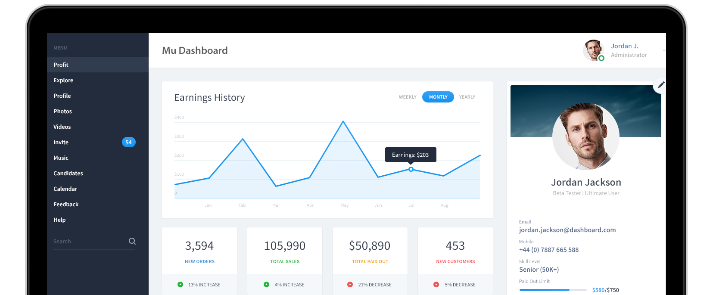Image resolution: width=713 pixels, height=295 pixels.
Task: Click the sidebar Search input field
Action: pyautogui.click(x=88, y=241)
